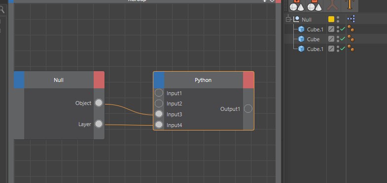387x183 pixels.
Task: Click the golden pin icon in the toolbar
Action: pyautogui.click(x=350, y=4)
